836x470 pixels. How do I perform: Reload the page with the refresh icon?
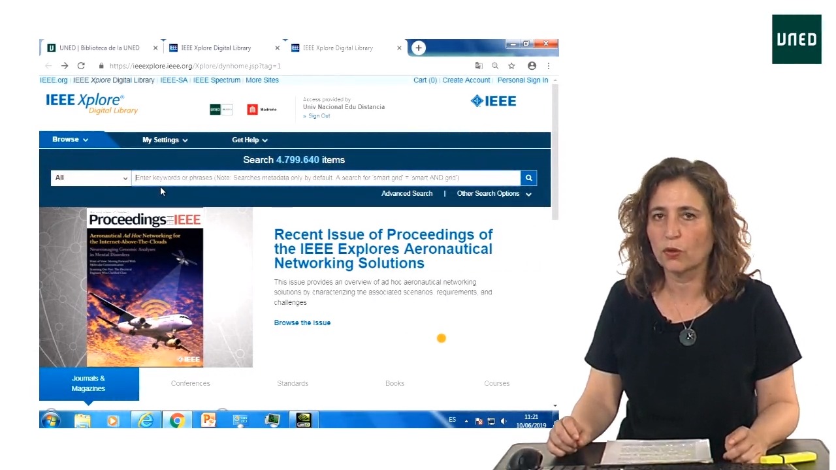point(81,66)
